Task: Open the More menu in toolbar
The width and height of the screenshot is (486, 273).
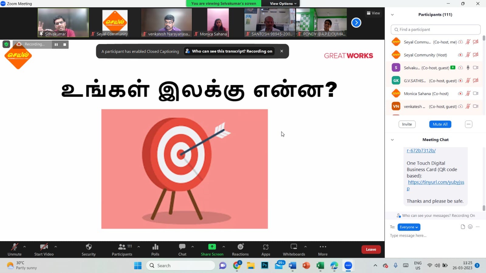Action: pyautogui.click(x=323, y=247)
